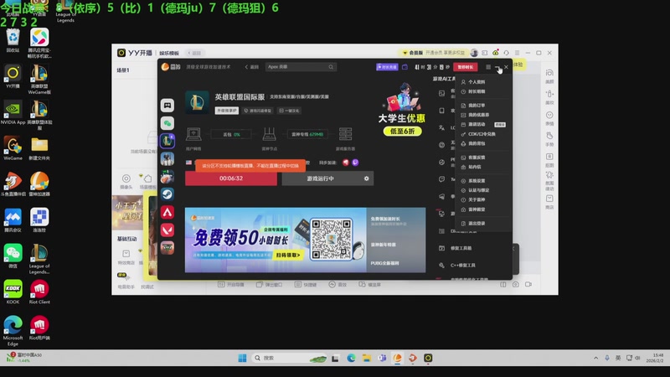The width and height of the screenshot is (670, 377).
Task: Click the 低至6折 student discount badge
Action: [x=403, y=132]
